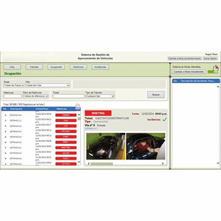Open the Tipo de Tránsito dropdown
Viewport: 221px width, 221px height.
point(100,96)
